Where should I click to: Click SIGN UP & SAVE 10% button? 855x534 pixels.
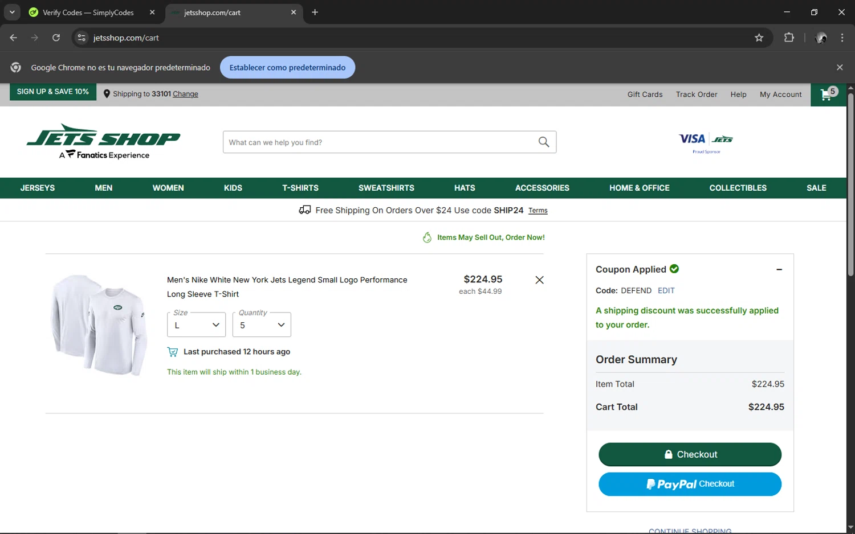click(x=53, y=92)
